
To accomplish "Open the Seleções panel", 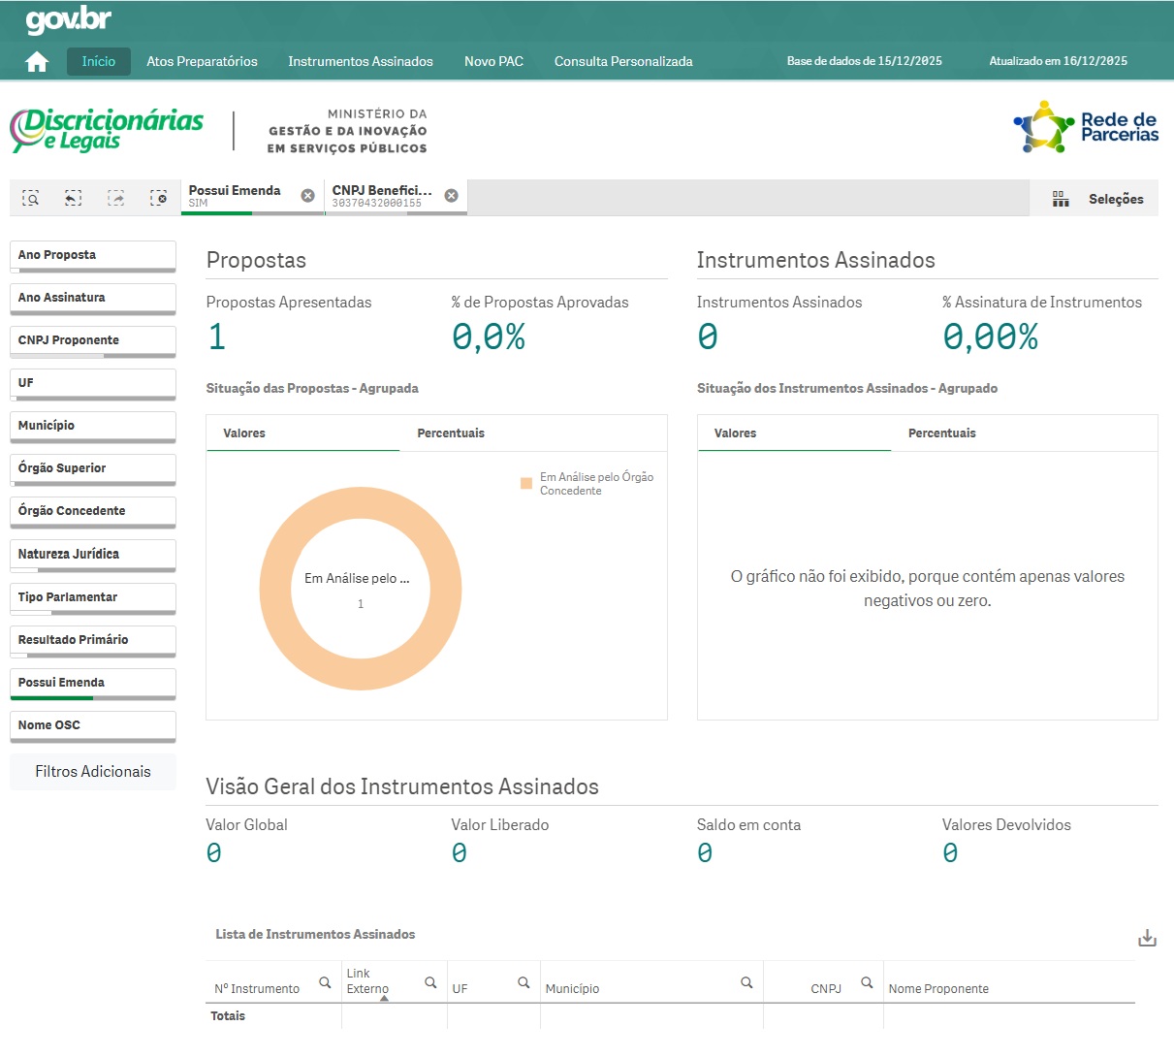I will coord(1097,199).
